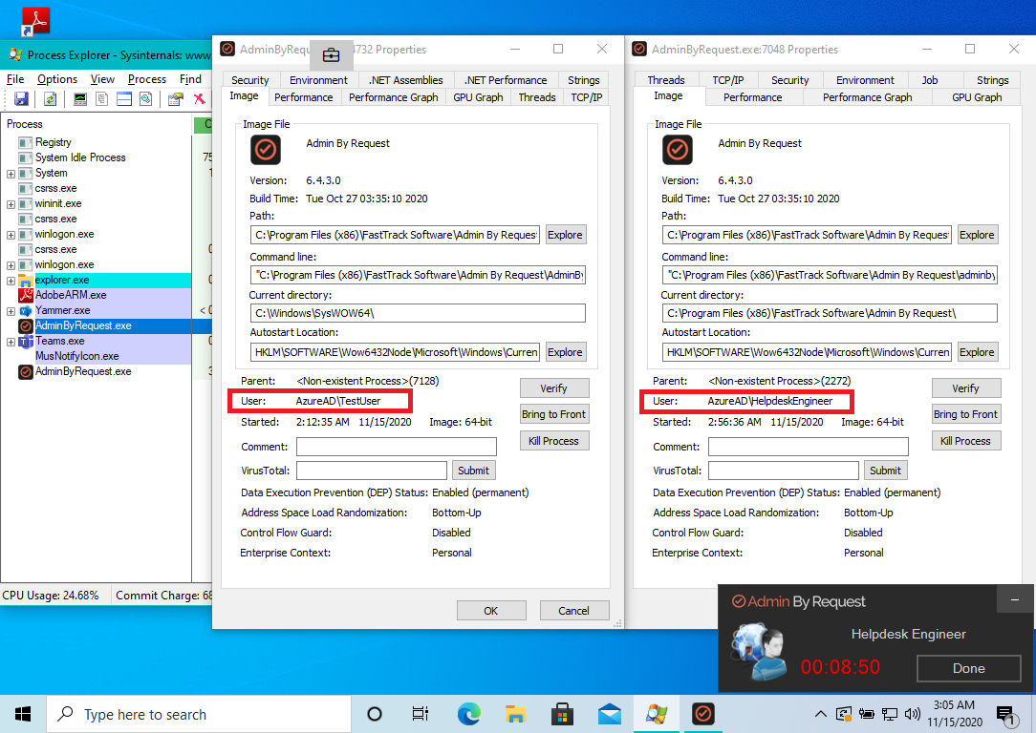Open the Process menu
This screenshot has width=1036, height=733.
pyautogui.click(x=146, y=79)
